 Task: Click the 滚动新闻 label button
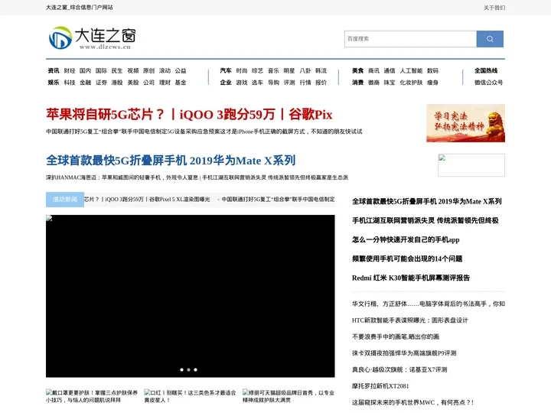point(65,200)
